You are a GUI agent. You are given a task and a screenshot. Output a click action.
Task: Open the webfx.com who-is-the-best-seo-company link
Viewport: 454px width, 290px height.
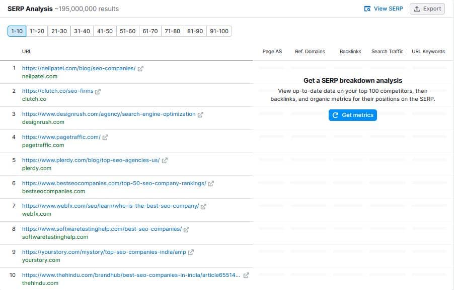[110, 206]
